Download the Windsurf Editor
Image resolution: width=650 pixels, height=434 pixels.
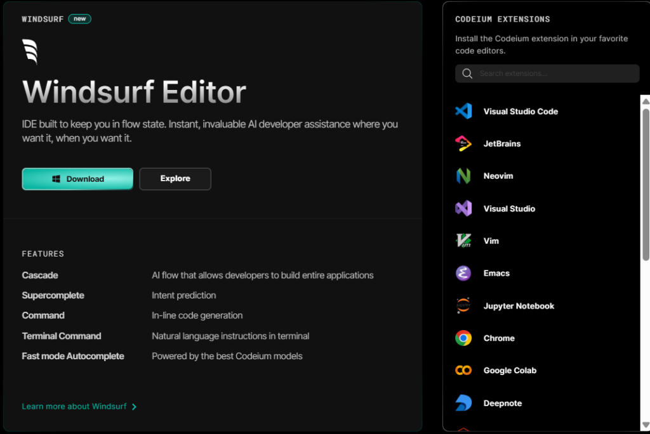[x=77, y=179]
